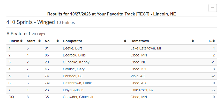Click the +/- column sort arrows

tap(214, 41)
